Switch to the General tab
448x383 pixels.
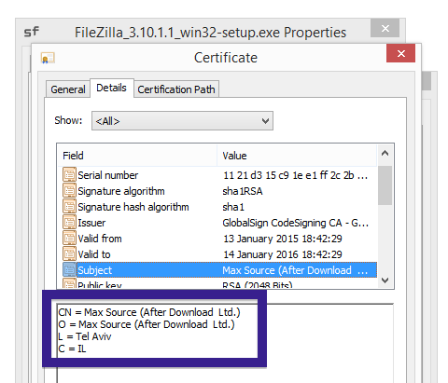(68, 89)
